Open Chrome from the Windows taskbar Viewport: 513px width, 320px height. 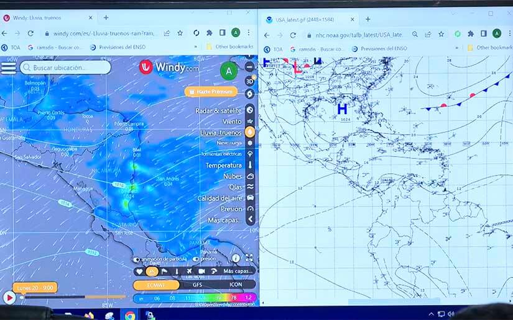pos(130,316)
